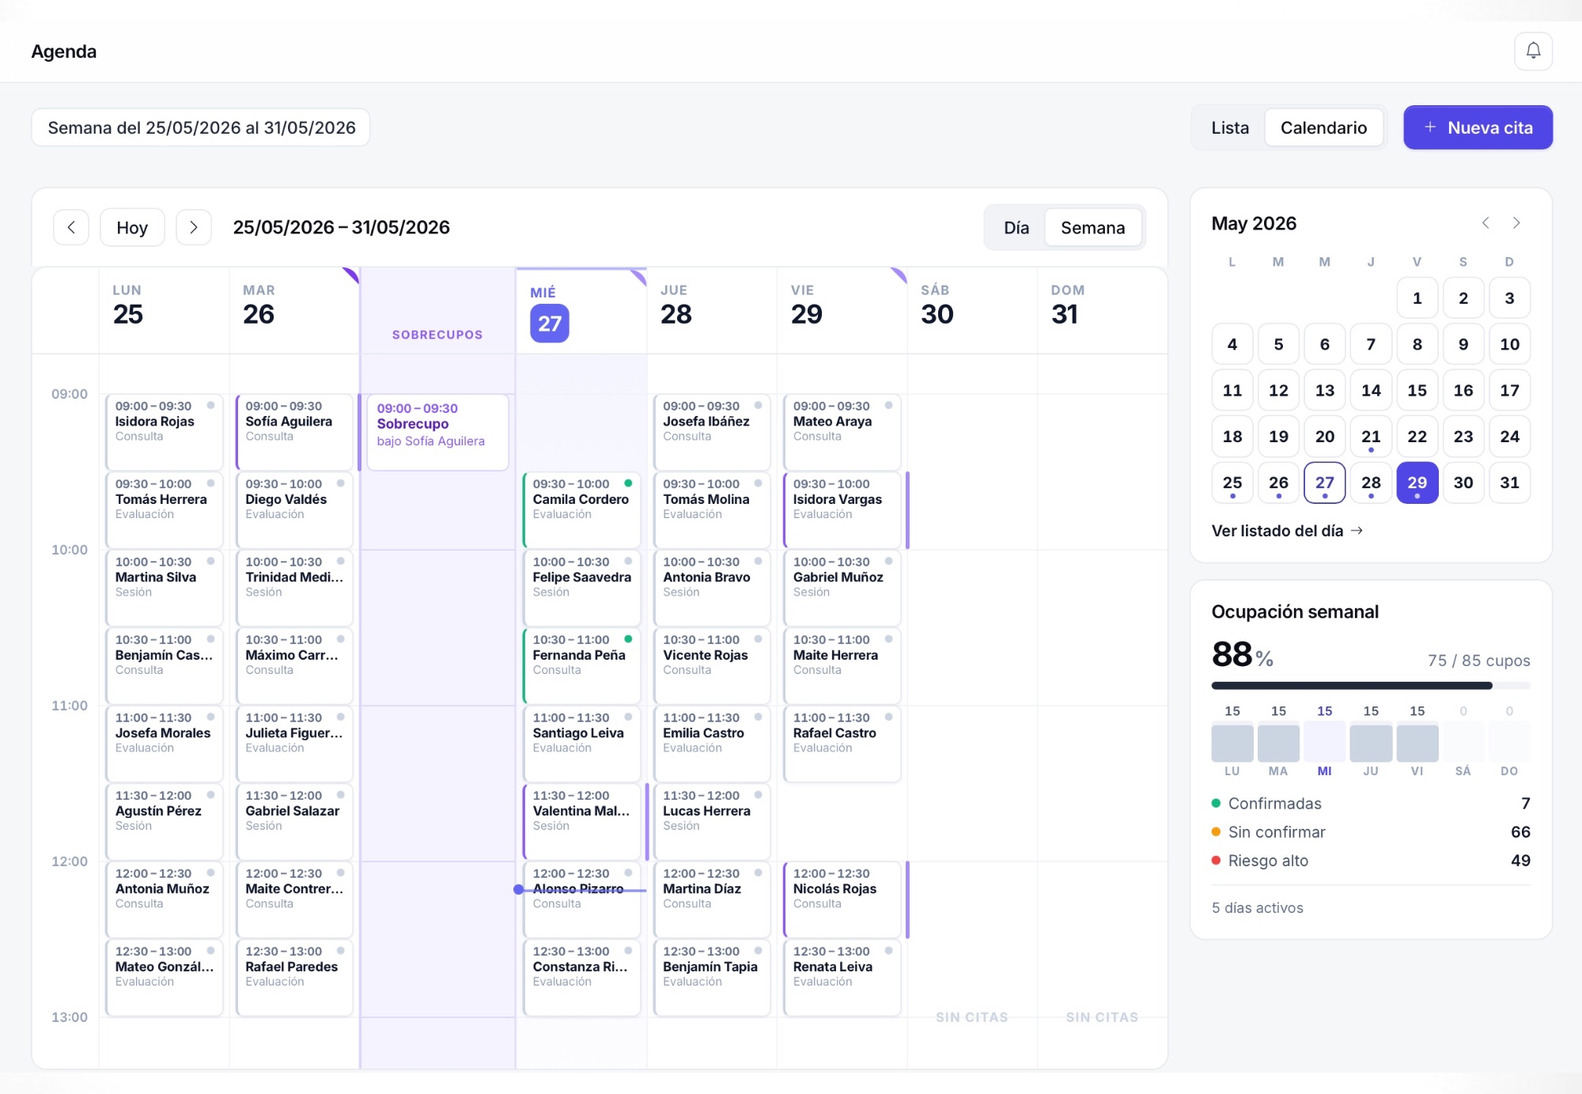Viewport: 1582px width, 1094px height.
Task: Switch to Calendario view
Action: click(1323, 127)
